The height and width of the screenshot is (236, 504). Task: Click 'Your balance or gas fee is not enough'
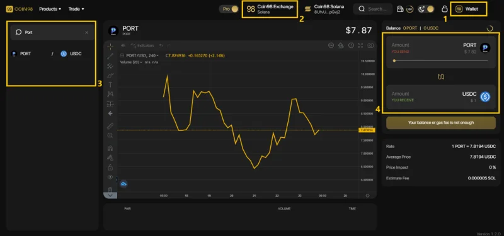[441, 123]
